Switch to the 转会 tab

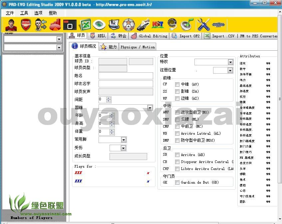point(118,36)
